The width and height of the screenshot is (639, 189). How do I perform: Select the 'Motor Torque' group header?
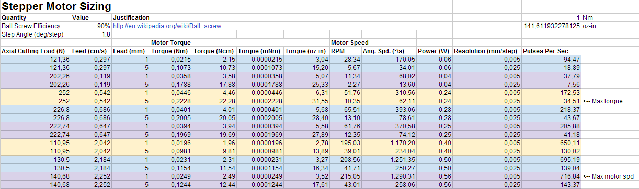[x=170, y=42]
